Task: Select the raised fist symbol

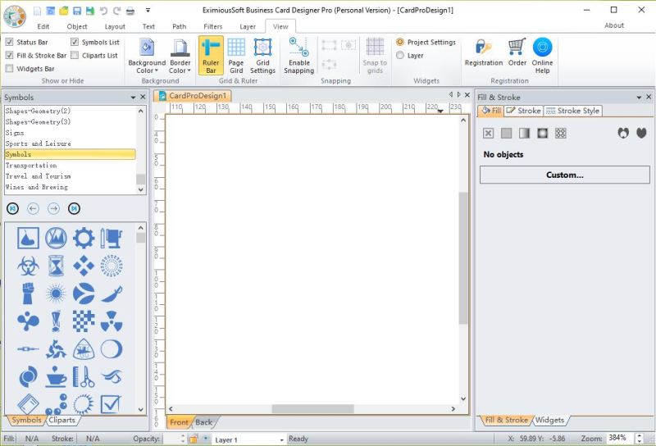Action: click(28, 294)
